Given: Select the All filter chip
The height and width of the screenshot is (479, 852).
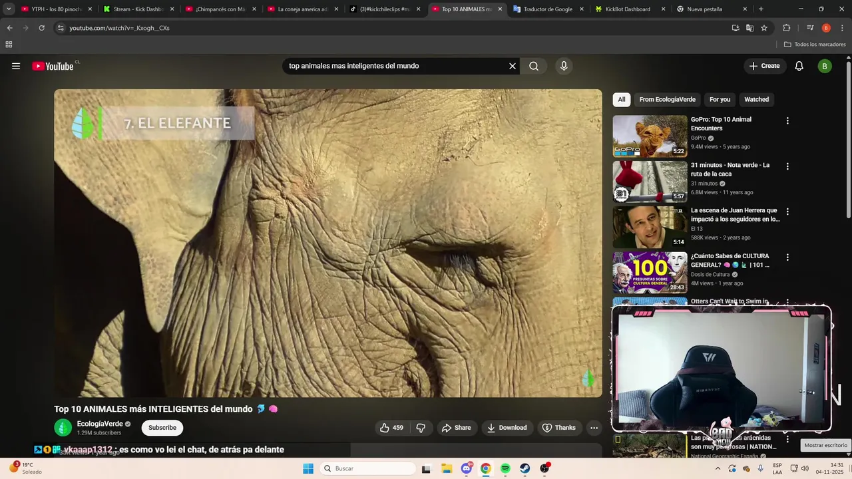Looking at the screenshot, I should [622, 100].
